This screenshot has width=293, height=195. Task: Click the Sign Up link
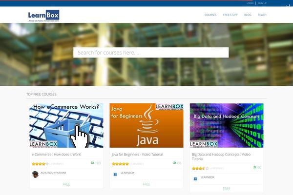262,3
